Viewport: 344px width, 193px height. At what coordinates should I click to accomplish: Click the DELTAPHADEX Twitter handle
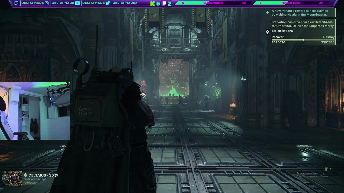tap(125, 3)
